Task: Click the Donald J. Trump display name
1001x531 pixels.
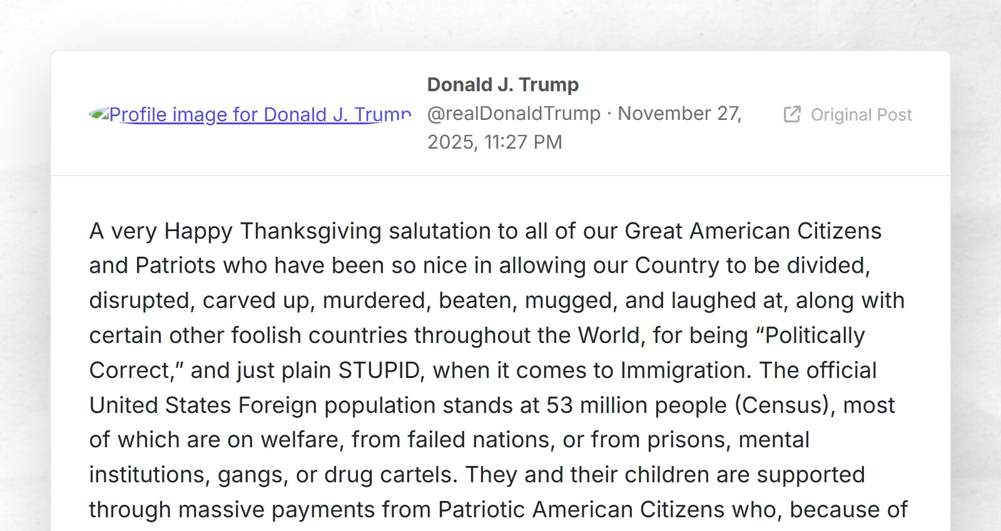Action: pos(502,84)
